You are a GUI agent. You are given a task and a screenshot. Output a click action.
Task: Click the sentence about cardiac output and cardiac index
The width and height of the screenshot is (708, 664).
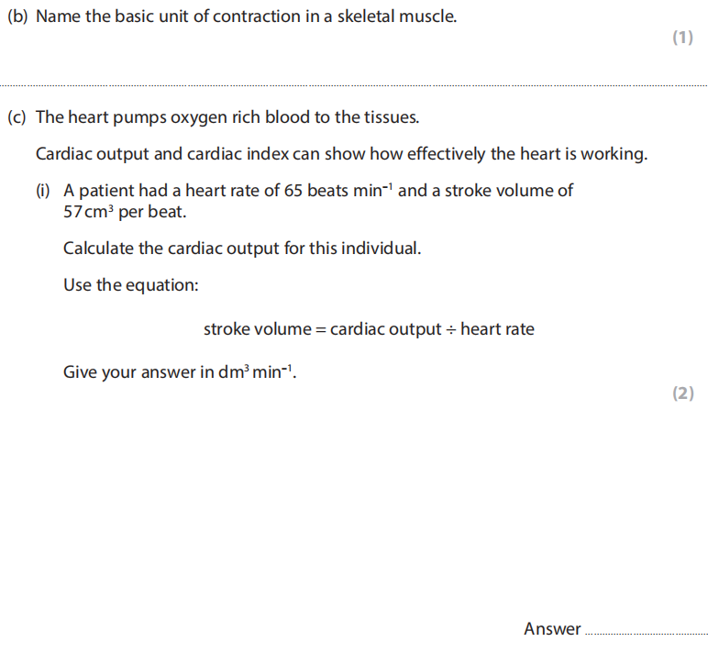pyautogui.click(x=341, y=153)
